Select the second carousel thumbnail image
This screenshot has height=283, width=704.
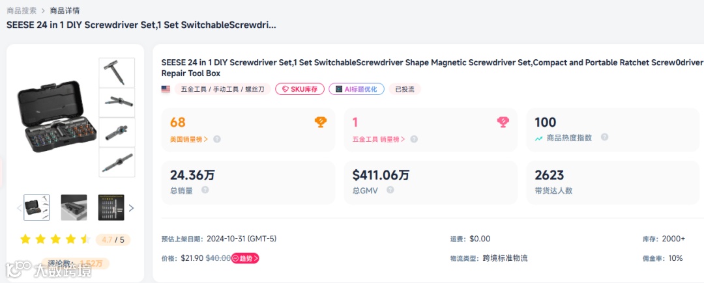pyautogui.click(x=74, y=208)
